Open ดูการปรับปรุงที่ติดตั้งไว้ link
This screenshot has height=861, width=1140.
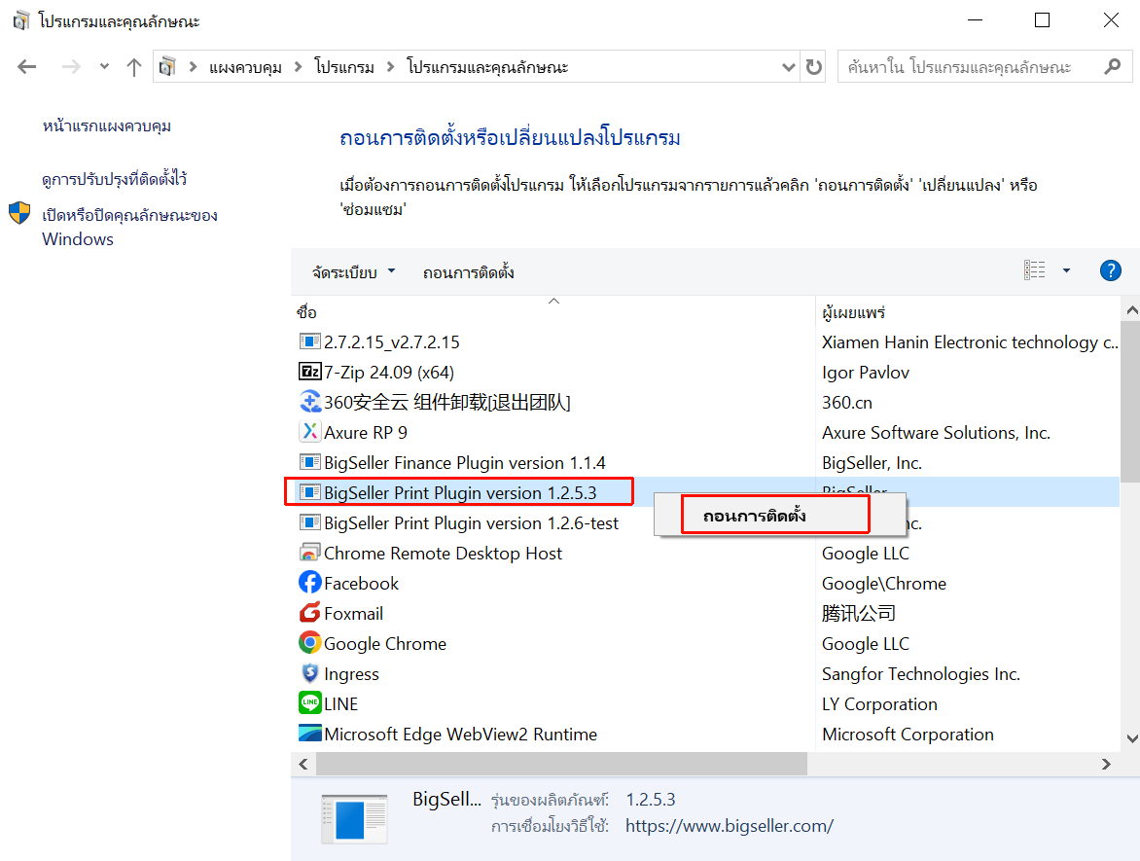114,179
